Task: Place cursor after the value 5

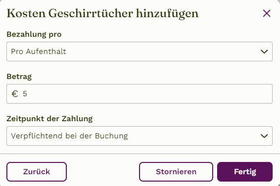Action: (27, 94)
